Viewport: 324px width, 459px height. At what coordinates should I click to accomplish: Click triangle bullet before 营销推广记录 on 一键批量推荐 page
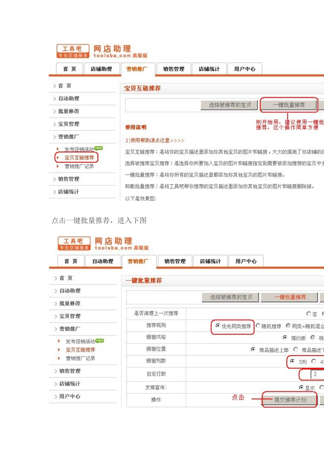59,358
